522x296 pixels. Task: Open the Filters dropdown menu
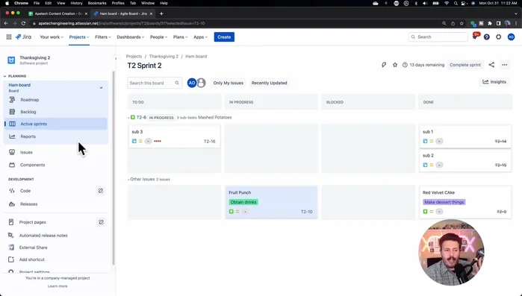point(103,37)
